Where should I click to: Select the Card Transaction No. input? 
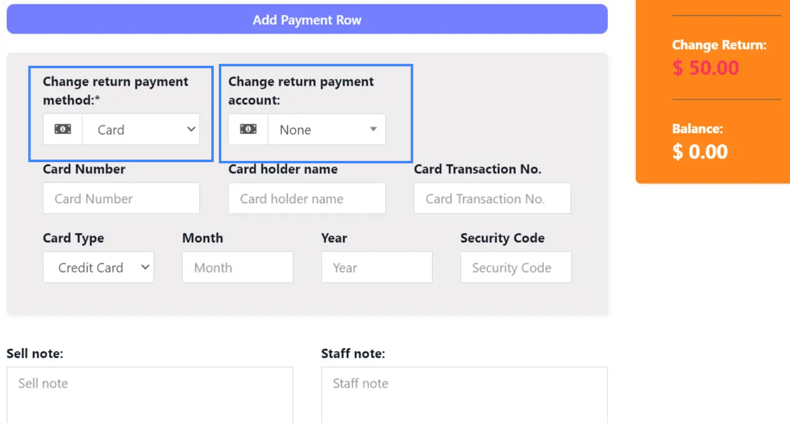point(492,199)
